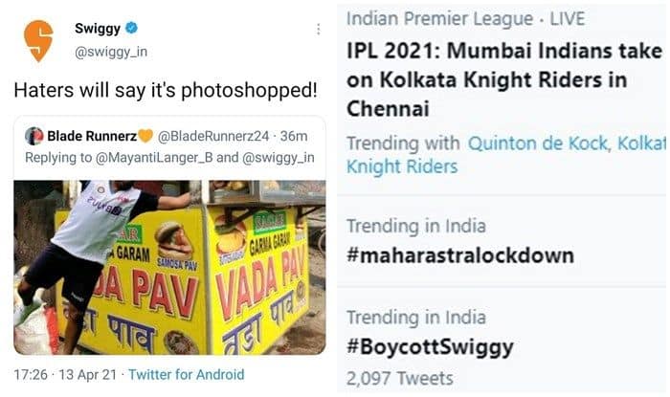Open the #BoycottSwiggy trending topic
This screenshot has width=670, height=397.
[430, 347]
